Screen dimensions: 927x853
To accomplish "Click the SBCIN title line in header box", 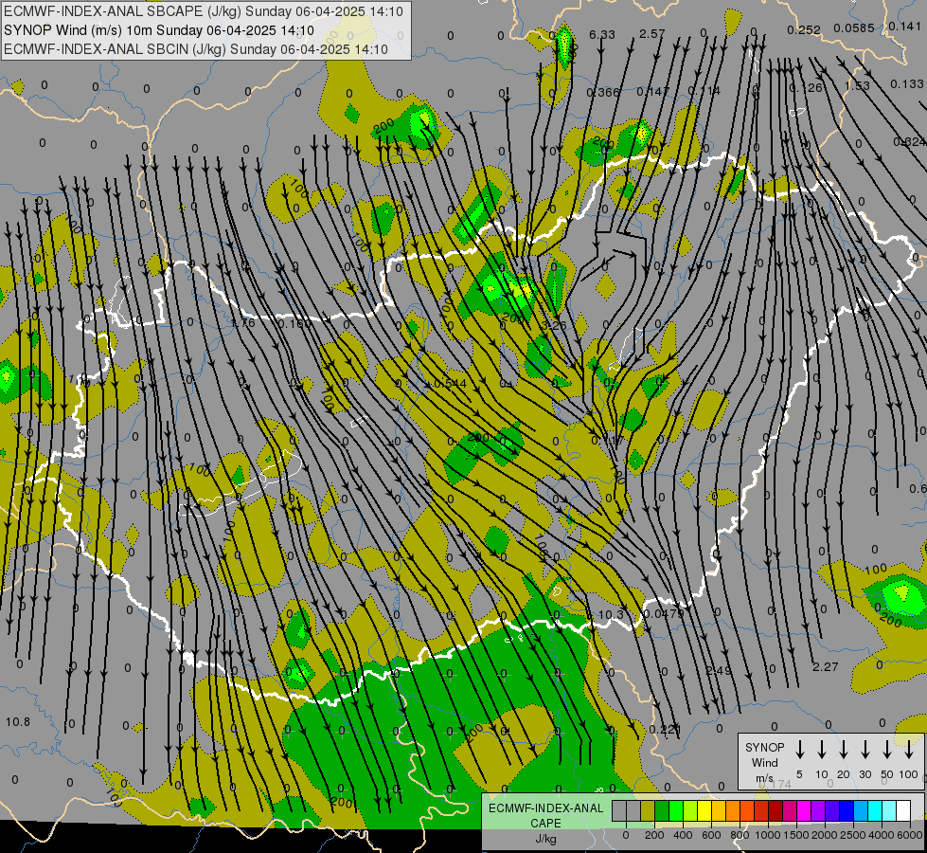I will tap(196, 49).
